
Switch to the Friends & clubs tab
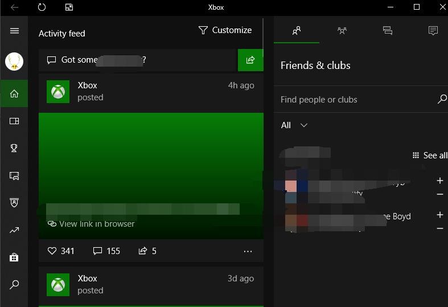(296, 31)
